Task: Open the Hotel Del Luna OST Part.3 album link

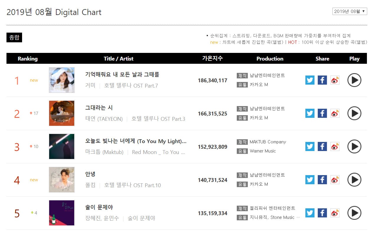Action: tap(158, 119)
